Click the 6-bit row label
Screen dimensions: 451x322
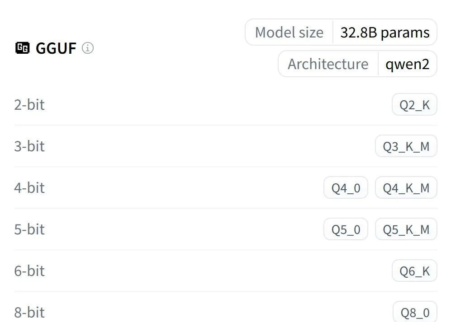point(29,271)
